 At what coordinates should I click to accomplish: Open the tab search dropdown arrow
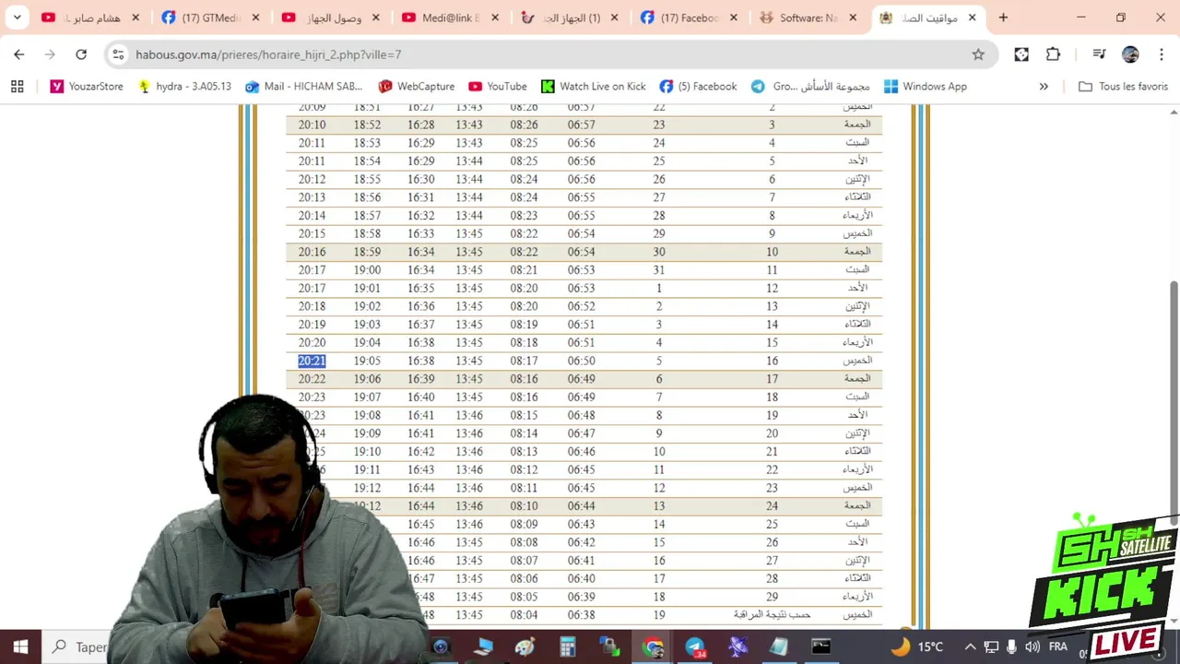[17, 18]
